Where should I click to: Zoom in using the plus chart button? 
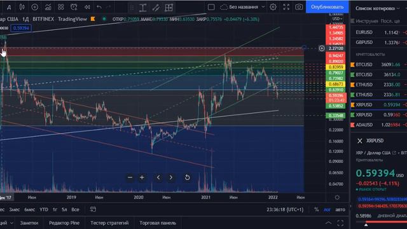pyautogui.click(x=142, y=177)
